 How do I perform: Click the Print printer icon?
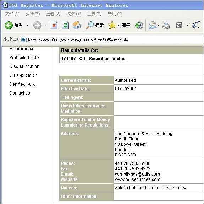point(166,25)
